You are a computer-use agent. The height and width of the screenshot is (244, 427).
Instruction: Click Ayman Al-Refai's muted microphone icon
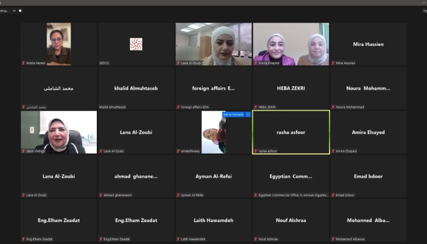[179, 195]
